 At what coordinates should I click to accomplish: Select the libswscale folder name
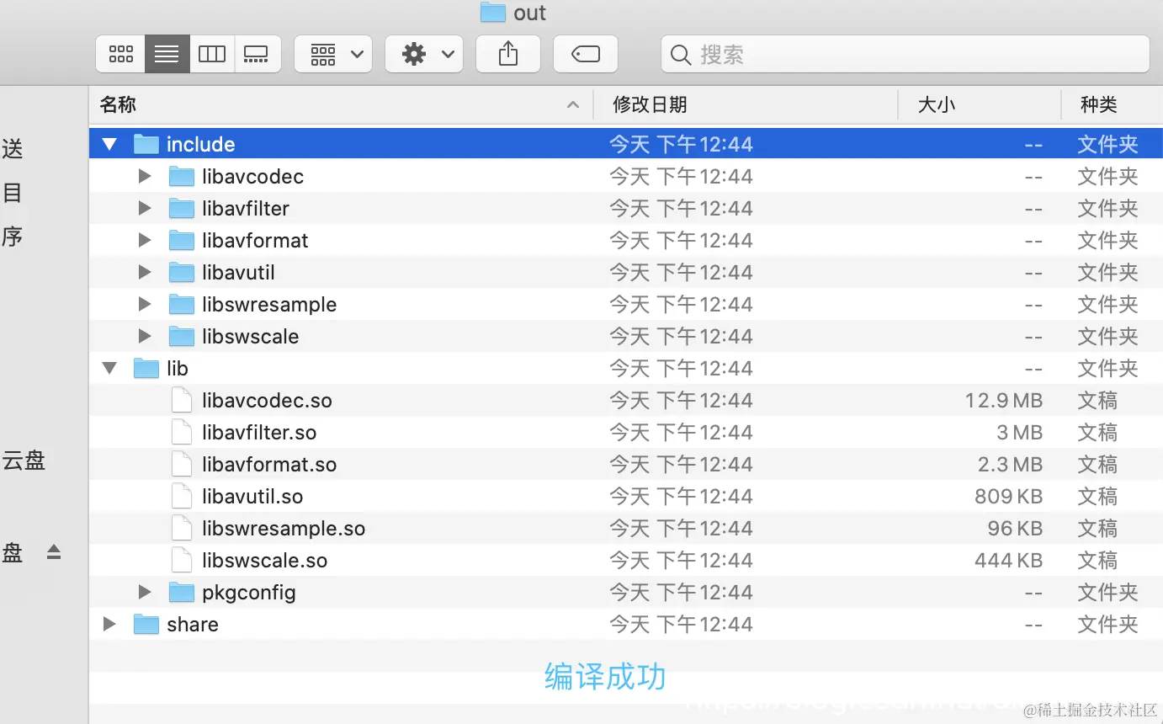tap(250, 336)
